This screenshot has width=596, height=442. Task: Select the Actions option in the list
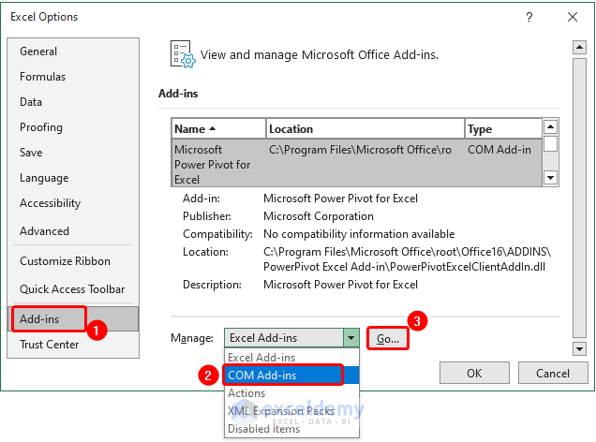(x=247, y=393)
